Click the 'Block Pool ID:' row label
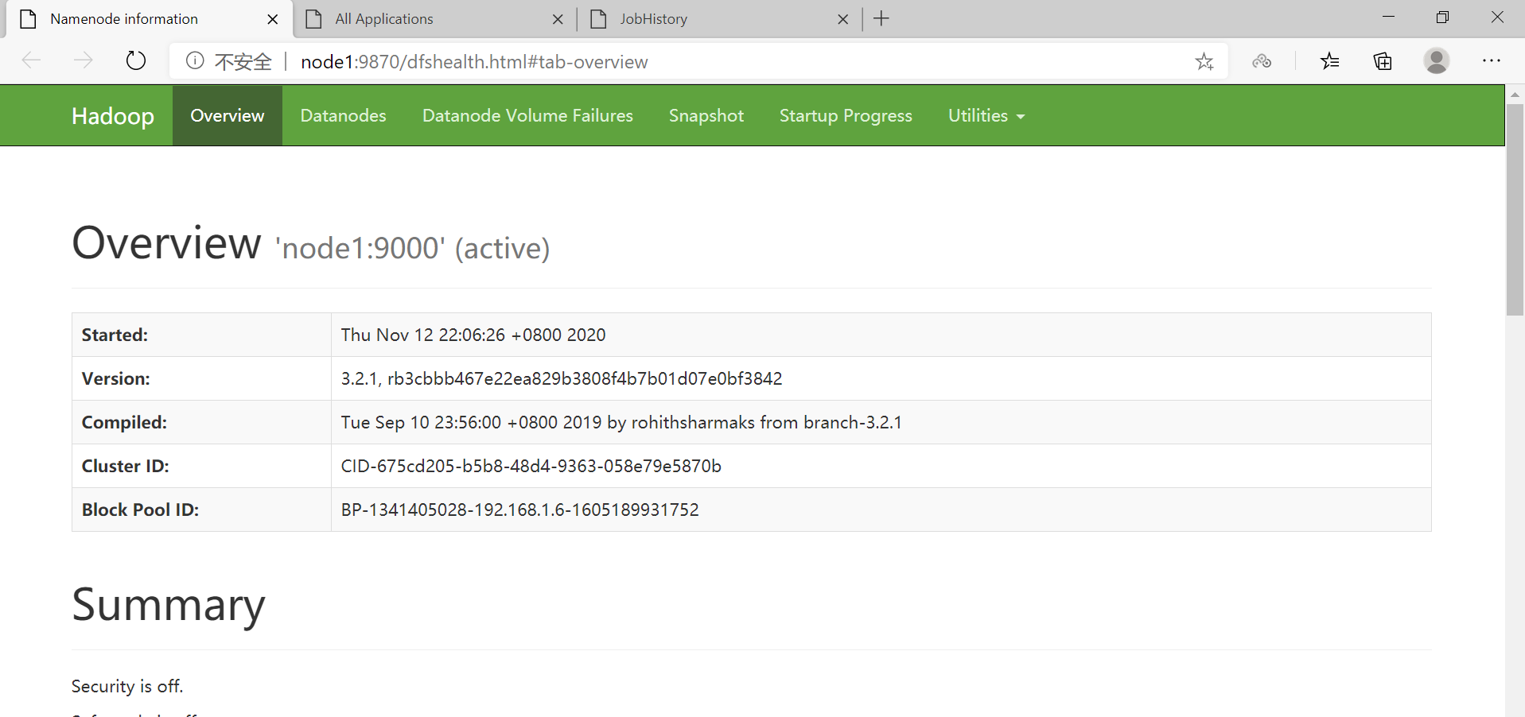This screenshot has width=1525, height=717. tap(140, 510)
